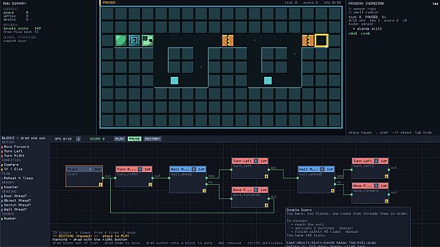Click the Double Doors level description title
The image size is (440, 247).
[x=299, y=210]
